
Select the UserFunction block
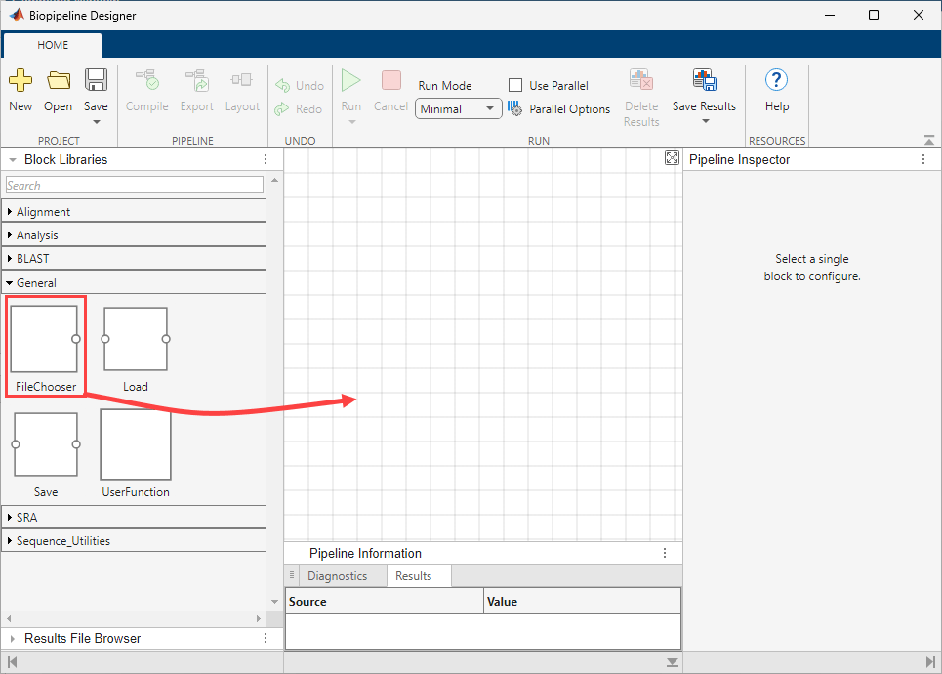pyautogui.click(x=136, y=444)
